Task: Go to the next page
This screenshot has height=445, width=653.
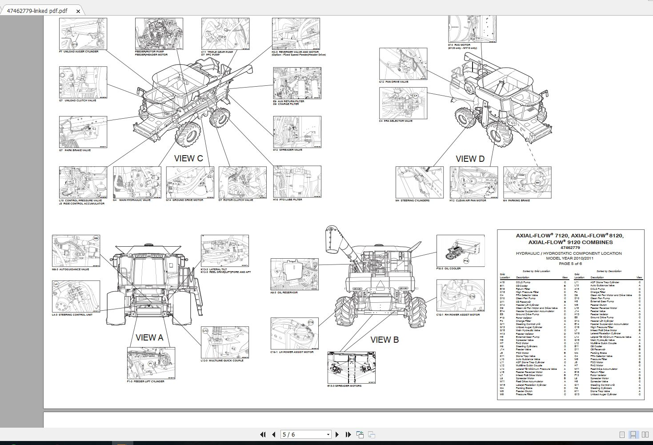Action: point(337,434)
